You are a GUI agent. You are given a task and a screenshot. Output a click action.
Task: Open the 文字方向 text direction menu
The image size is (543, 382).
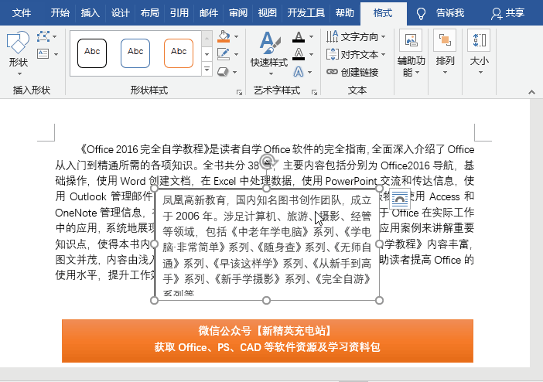(x=356, y=36)
